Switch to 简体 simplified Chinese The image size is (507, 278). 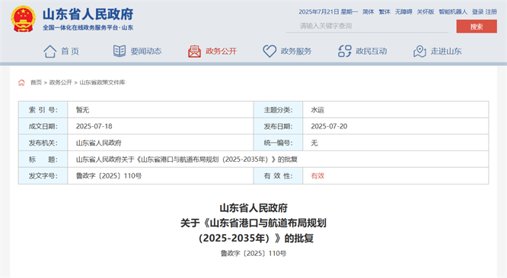pyautogui.click(x=368, y=12)
